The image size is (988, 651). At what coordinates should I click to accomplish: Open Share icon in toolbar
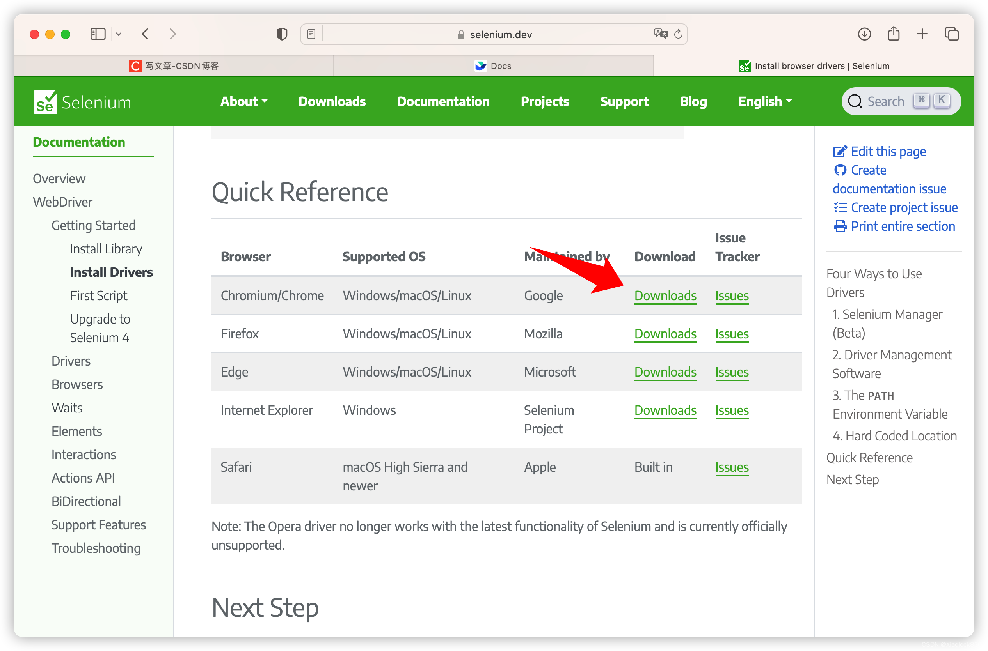pyautogui.click(x=893, y=33)
